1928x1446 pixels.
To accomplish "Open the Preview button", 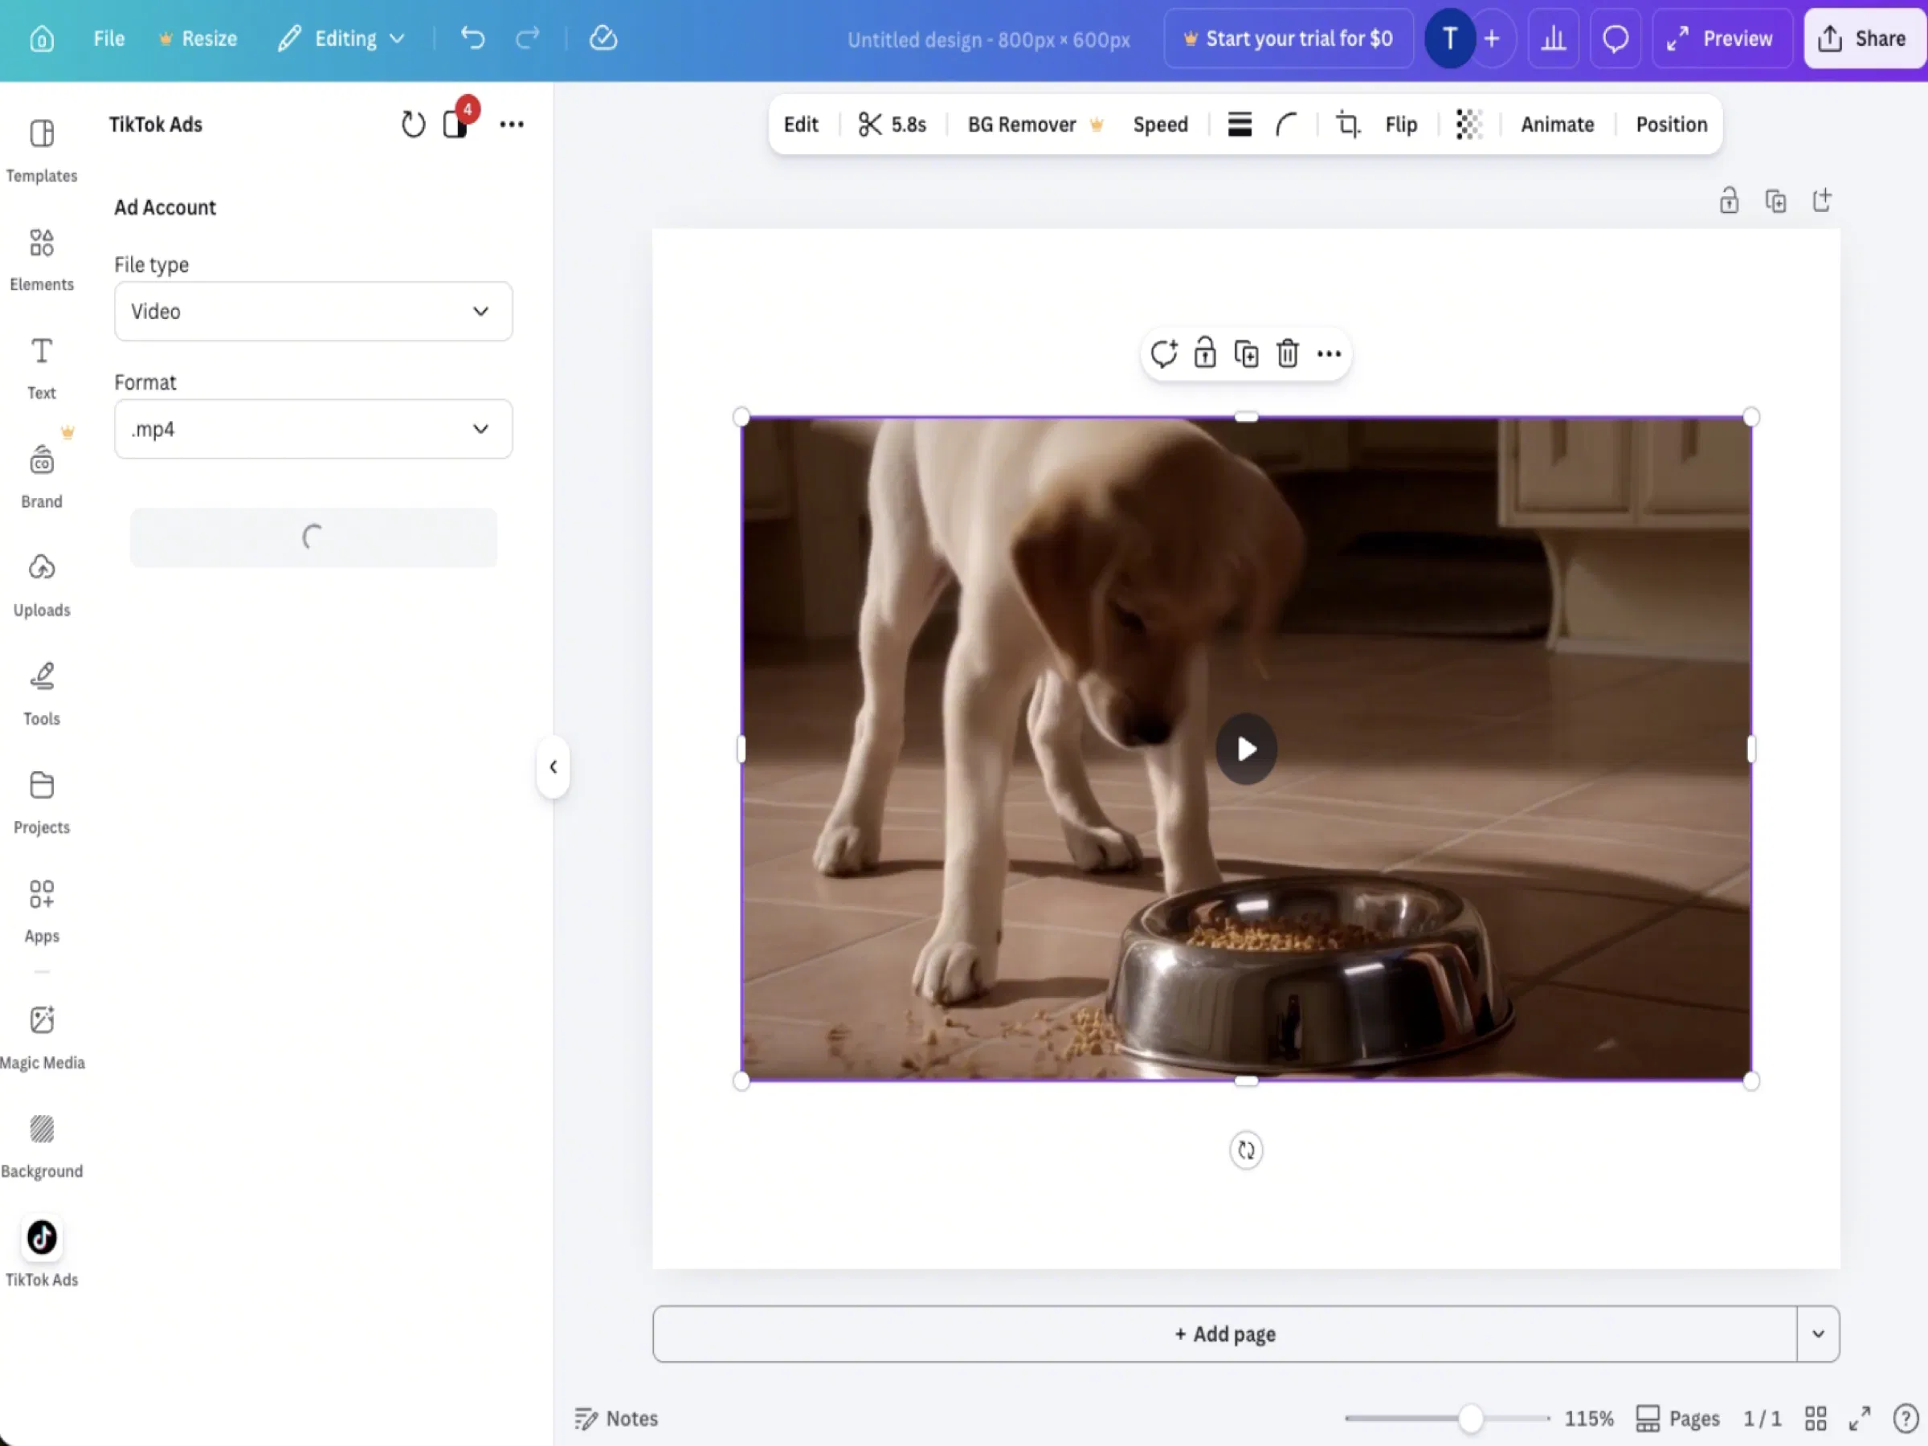I will [x=1722, y=39].
